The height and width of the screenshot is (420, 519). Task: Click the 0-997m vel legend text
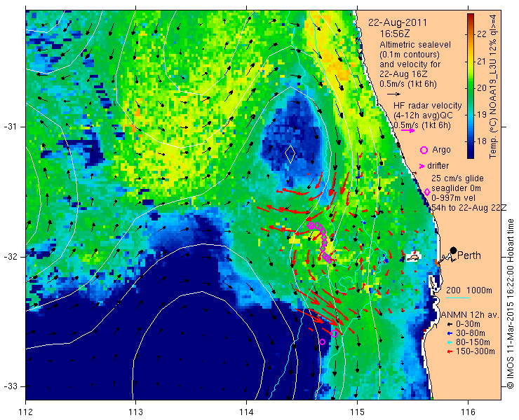pos(454,198)
